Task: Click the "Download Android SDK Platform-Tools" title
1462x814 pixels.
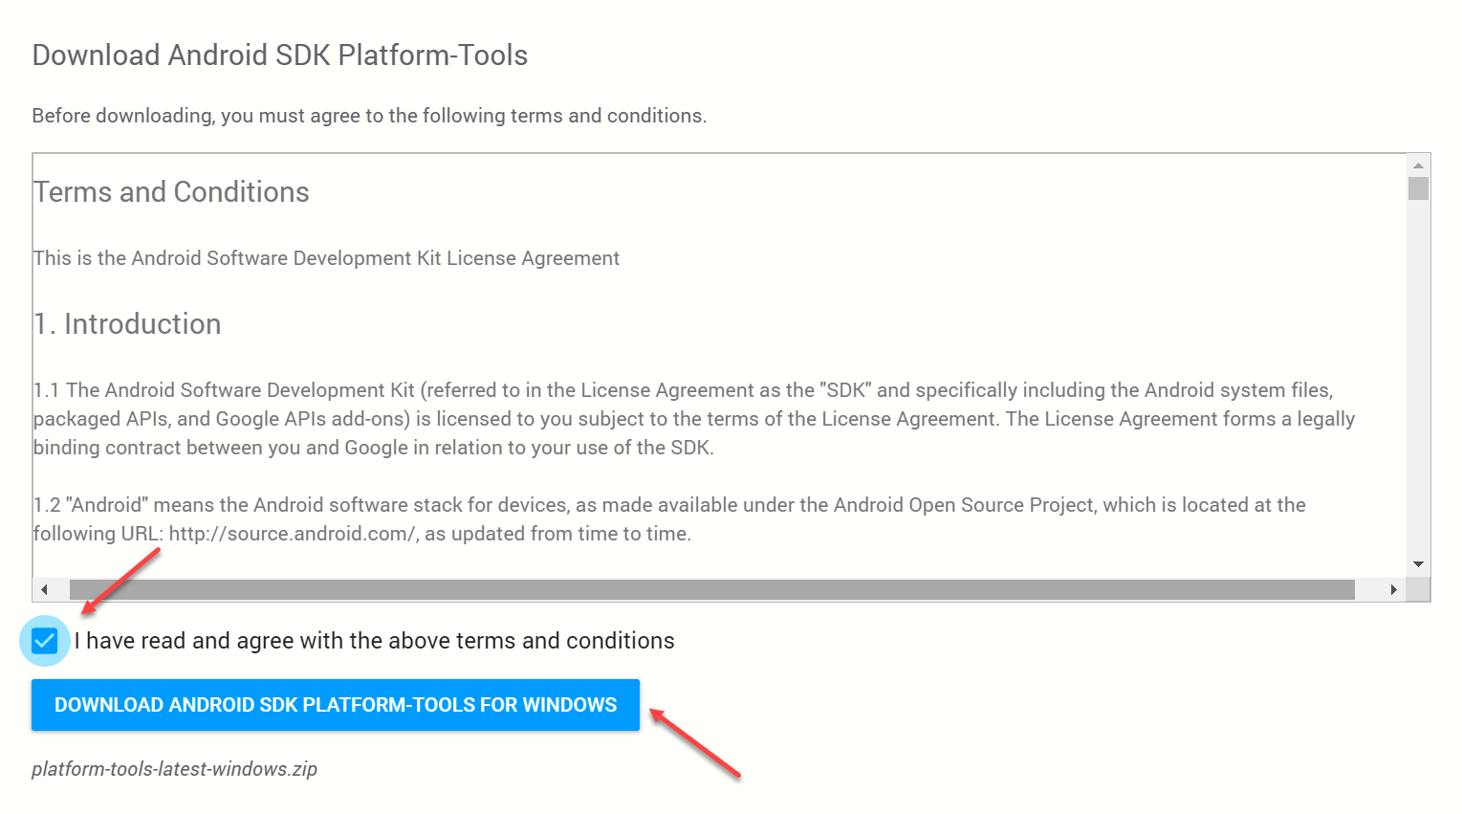Action: tap(280, 55)
